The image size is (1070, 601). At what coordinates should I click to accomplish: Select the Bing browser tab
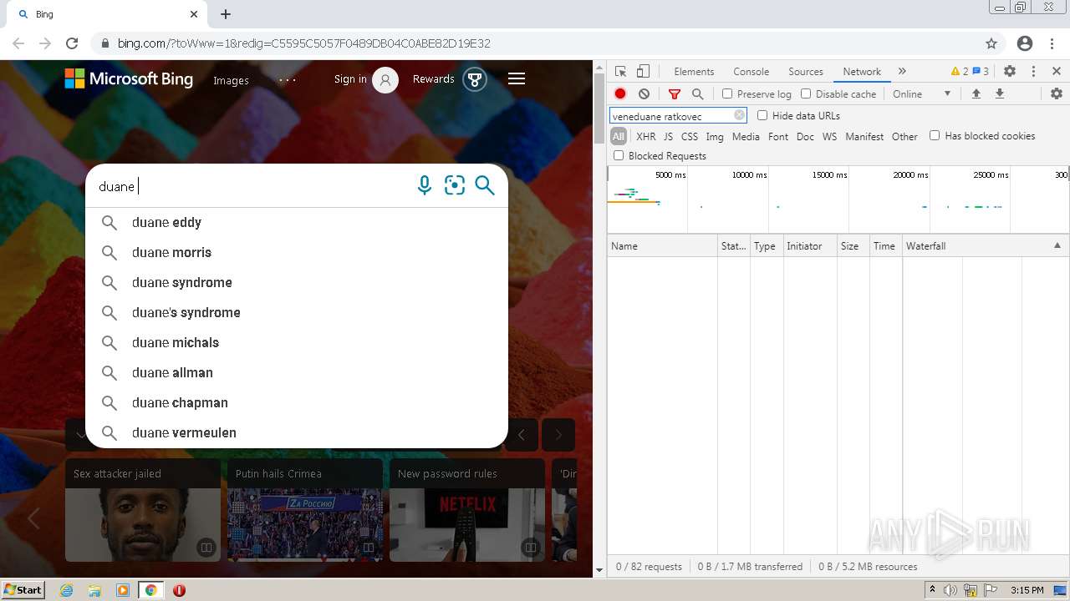[x=107, y=14]
